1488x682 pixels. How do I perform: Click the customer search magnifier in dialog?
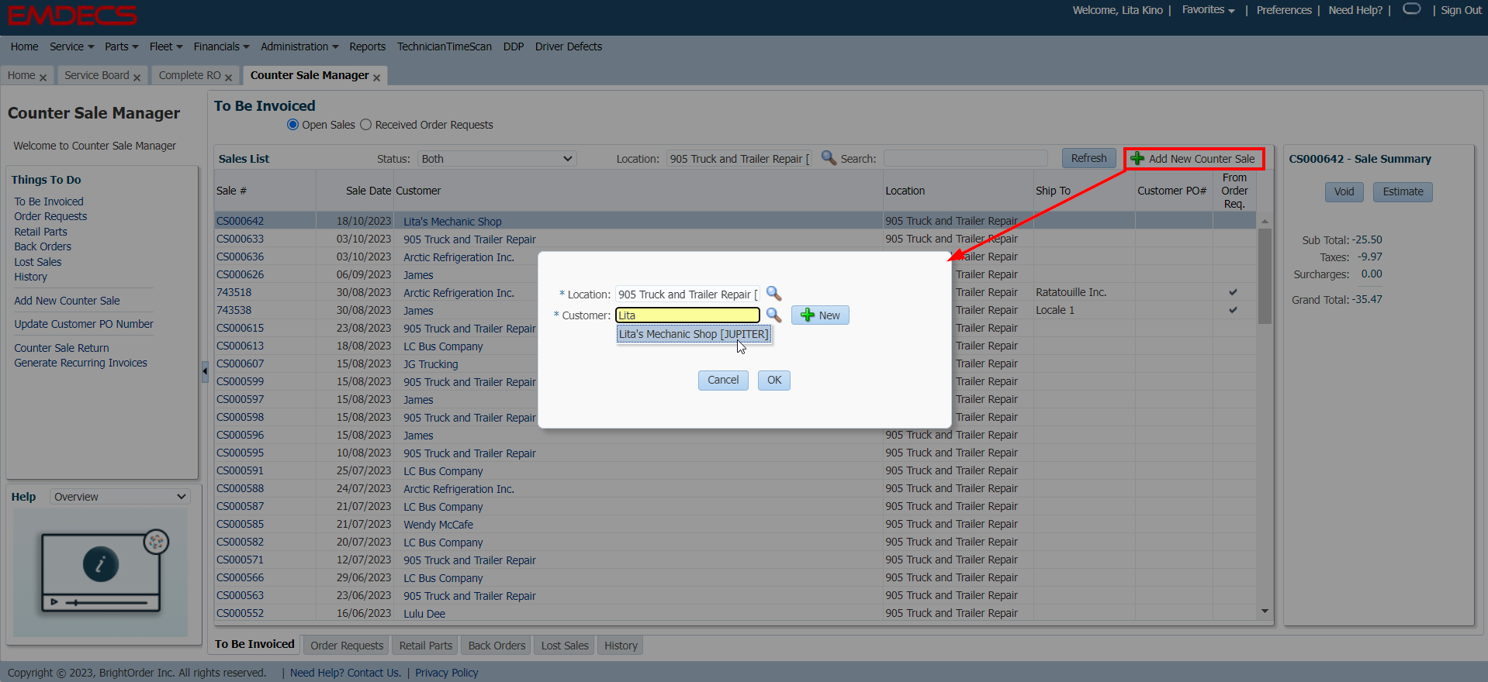773,315
